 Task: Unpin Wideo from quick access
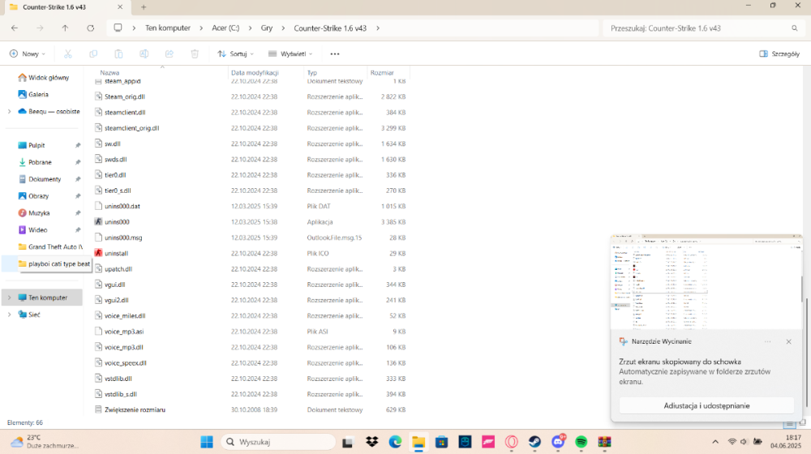tap(78, 230)
